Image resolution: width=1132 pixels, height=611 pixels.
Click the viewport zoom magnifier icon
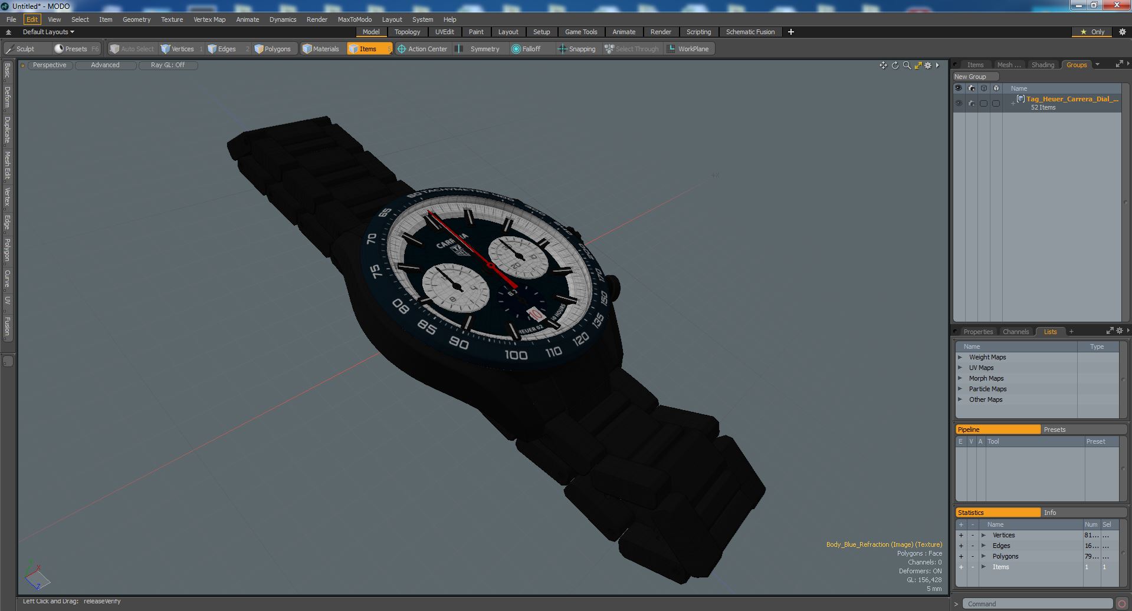coord(907,65)
